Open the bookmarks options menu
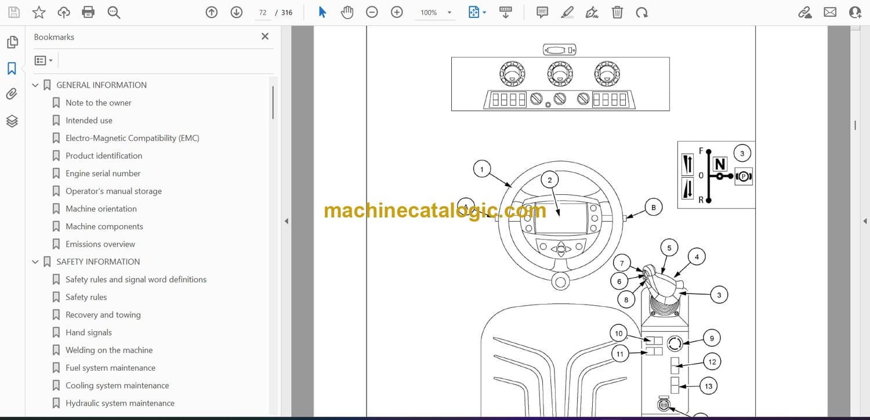The width and height of the screenshot is (870, 420). pos(43,60)
